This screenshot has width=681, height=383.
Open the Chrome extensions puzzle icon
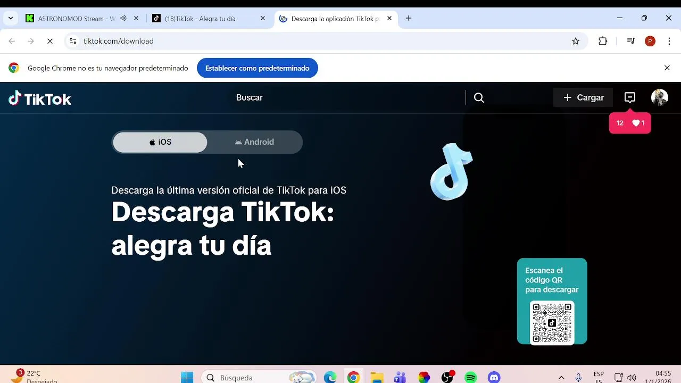pos(603,41)
